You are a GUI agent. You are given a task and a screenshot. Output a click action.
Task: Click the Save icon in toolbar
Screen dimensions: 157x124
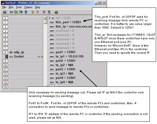pyautogui.click(x=5, y=12)
